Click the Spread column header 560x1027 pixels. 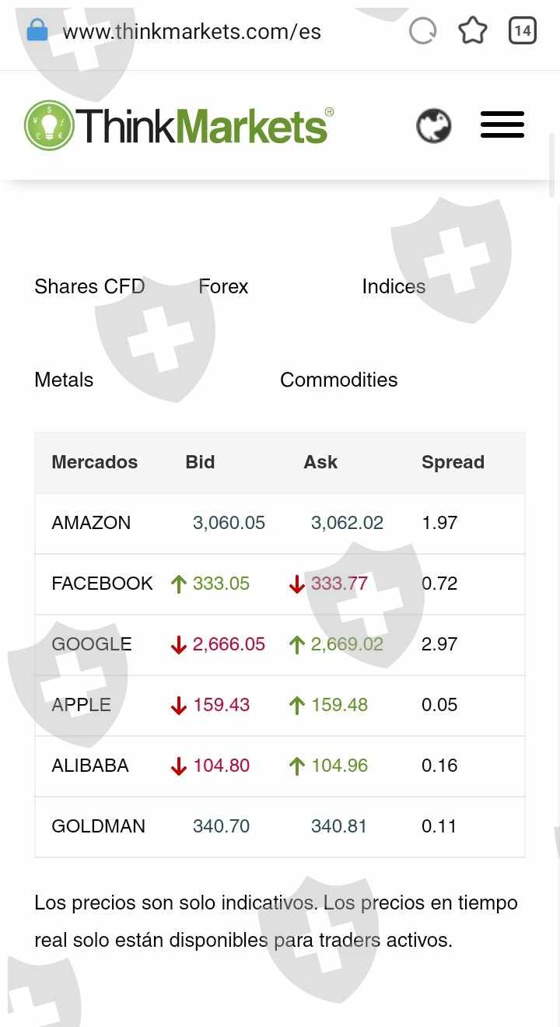[453, 462]
